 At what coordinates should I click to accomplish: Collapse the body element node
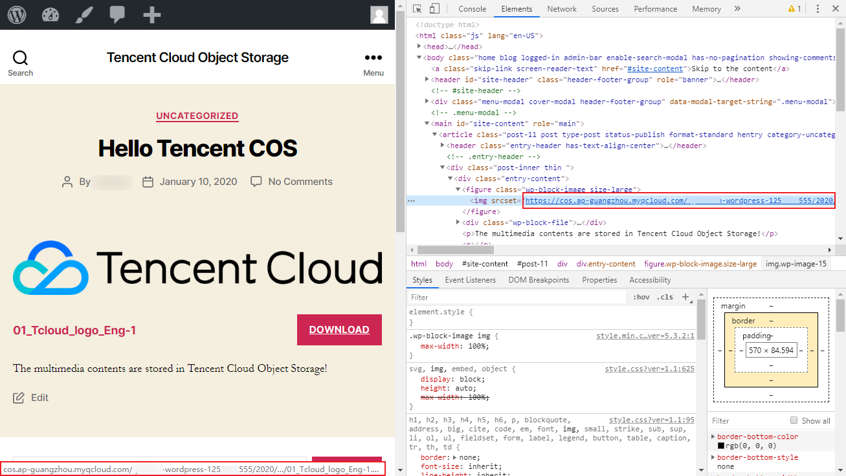click(419, 58)
